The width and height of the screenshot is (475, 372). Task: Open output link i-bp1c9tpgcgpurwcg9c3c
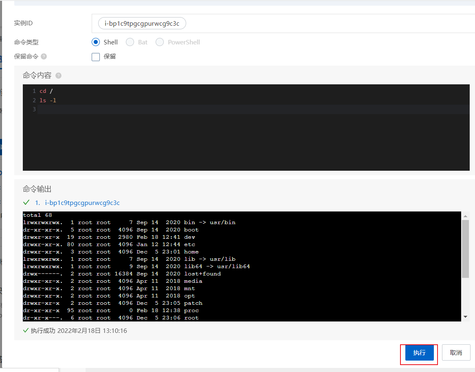[82, 203]
